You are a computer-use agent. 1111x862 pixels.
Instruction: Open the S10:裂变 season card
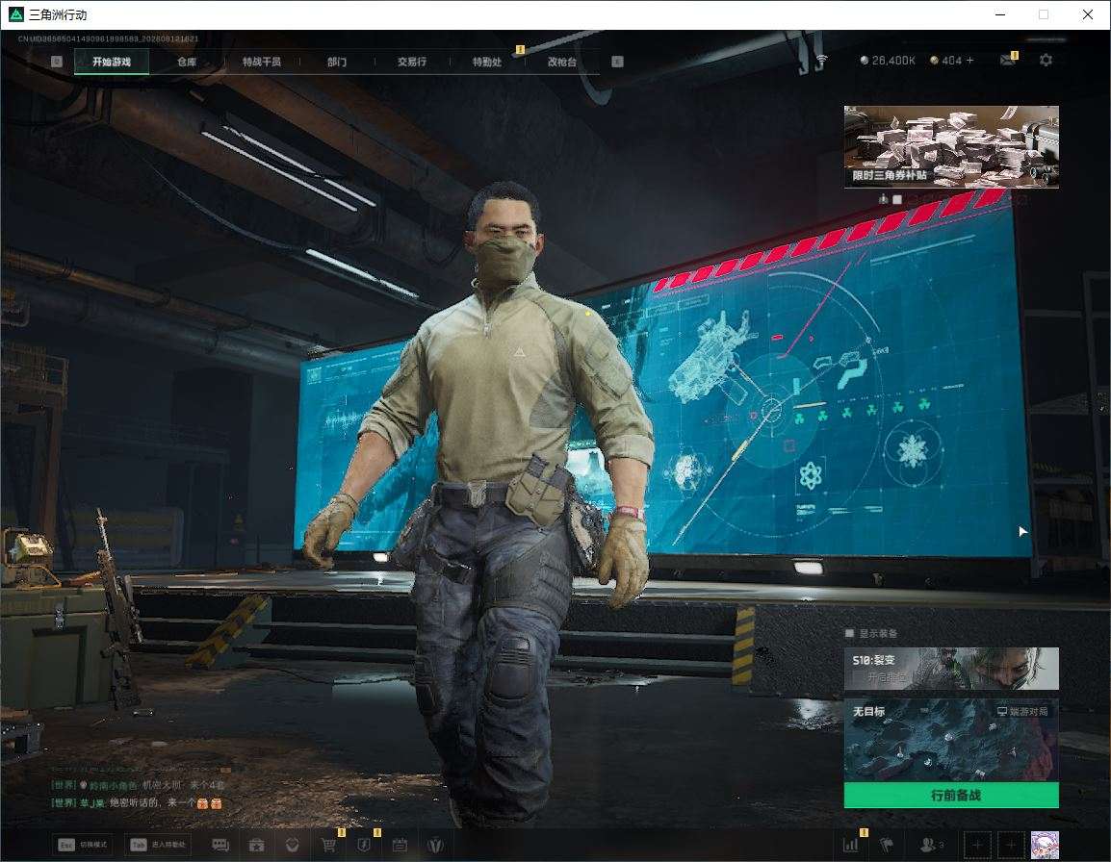click(951, 668)
